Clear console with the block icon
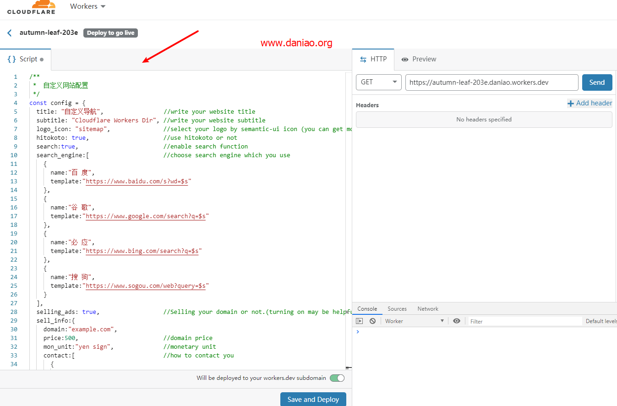 tap(372, 321)
